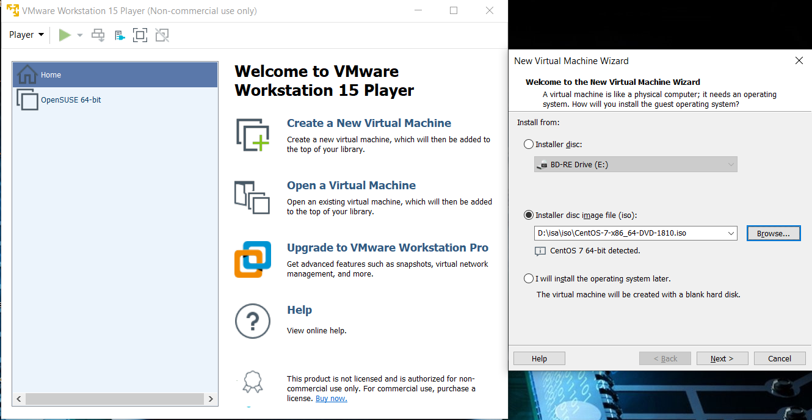Click the Help heading link
Image resolution: width=812 pixels, height=420 pixels.
(x=299, y=310)
